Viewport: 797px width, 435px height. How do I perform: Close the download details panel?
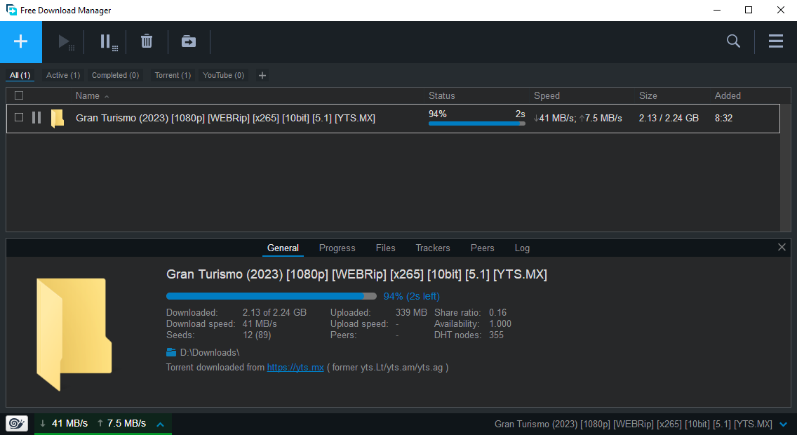point(782,248)
